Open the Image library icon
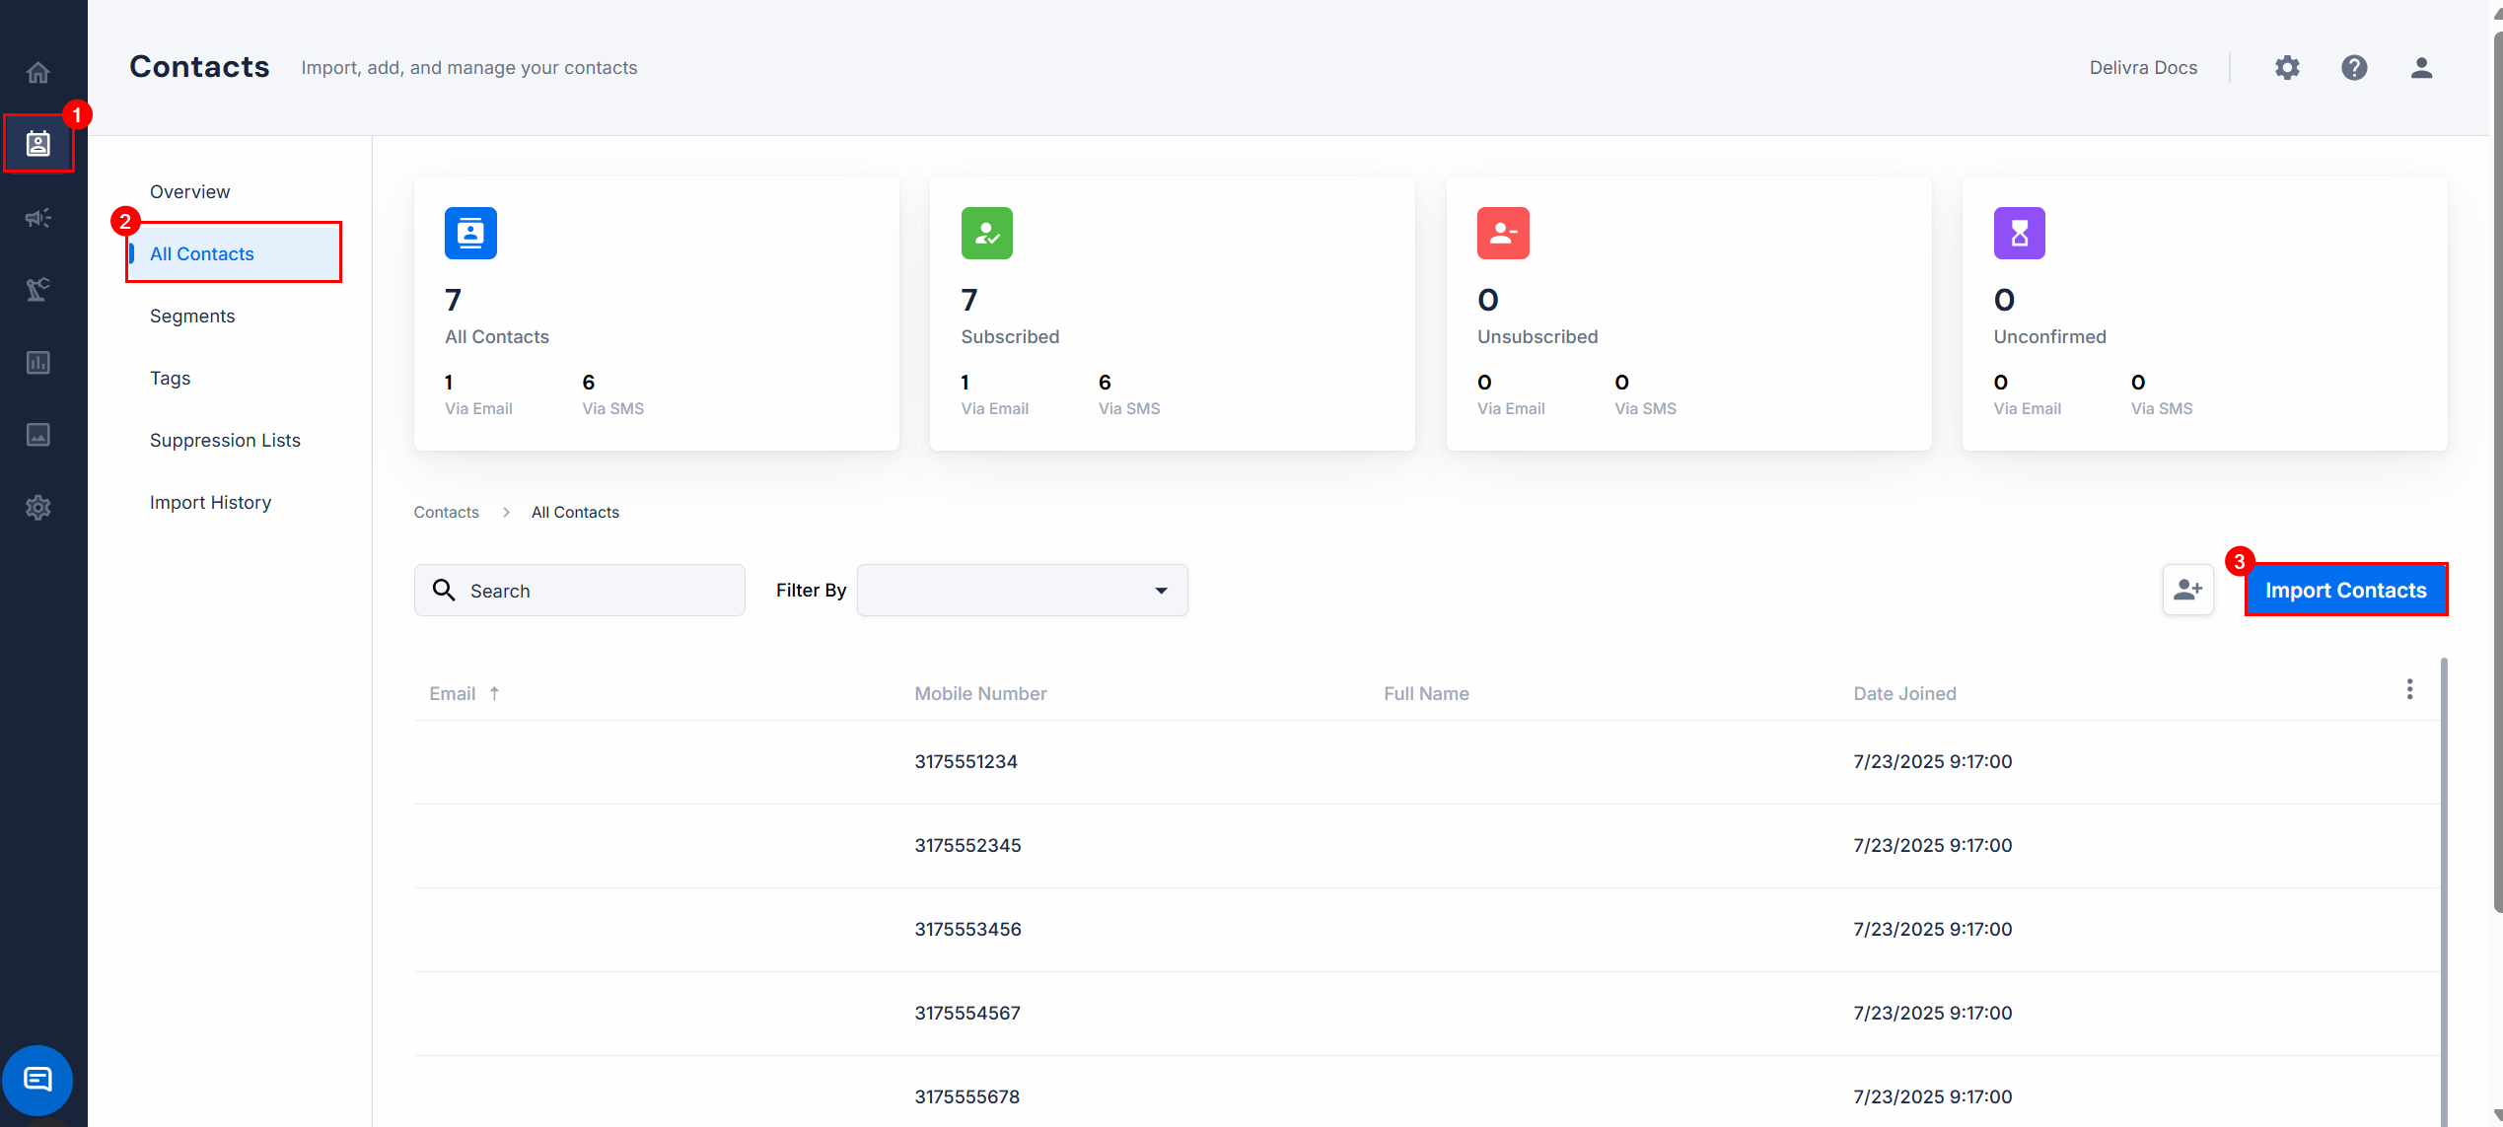 click(37, 435)
